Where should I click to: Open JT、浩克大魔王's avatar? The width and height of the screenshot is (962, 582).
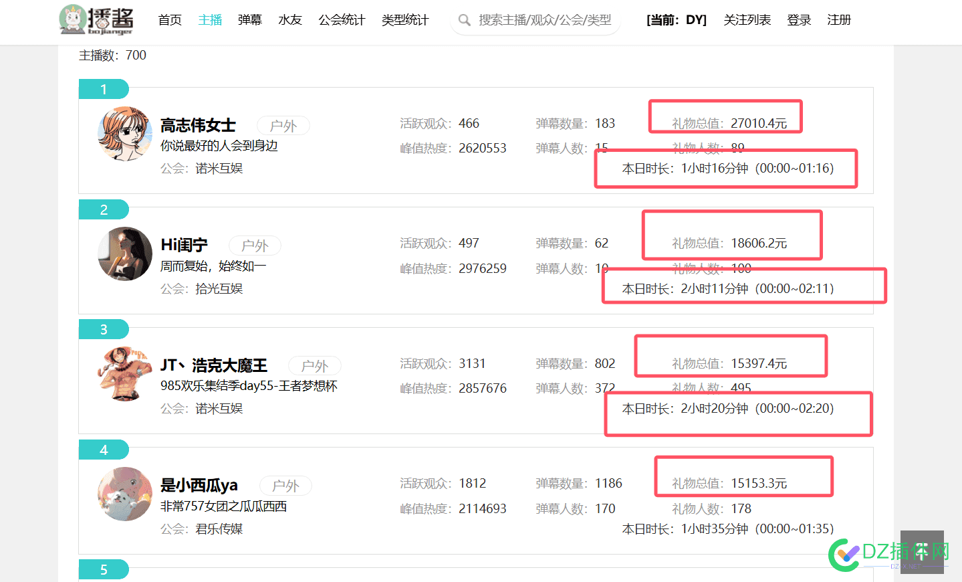coord(125,374)
